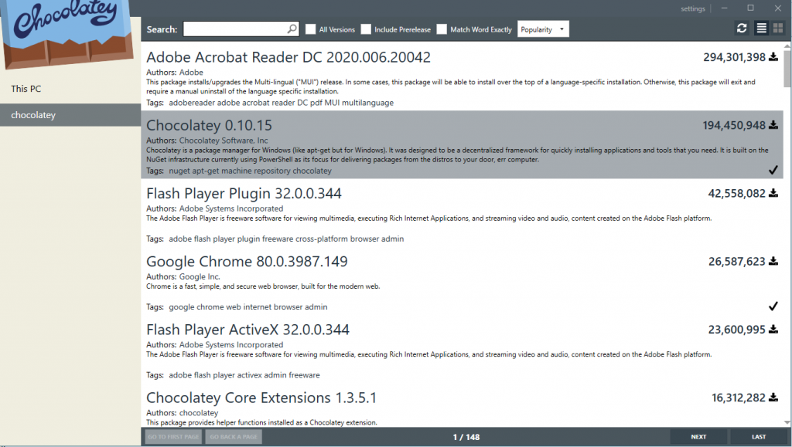792x447 pixels.
Task: Click Authors: Chocolatey Software, Inc text
Action: 207,140
